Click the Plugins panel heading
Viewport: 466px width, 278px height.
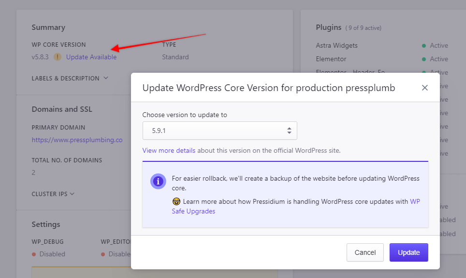click(x=329, y=27)
